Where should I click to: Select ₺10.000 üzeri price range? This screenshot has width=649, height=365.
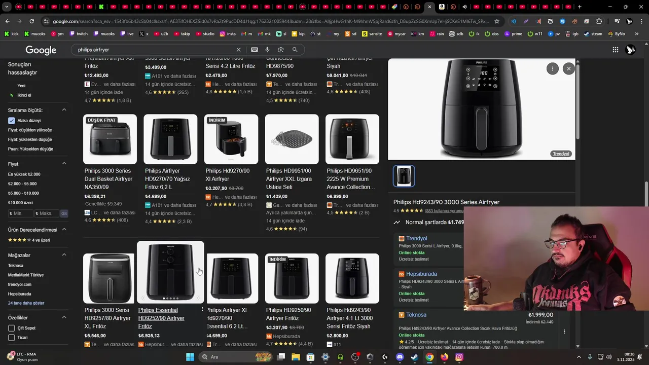[20, 203]
